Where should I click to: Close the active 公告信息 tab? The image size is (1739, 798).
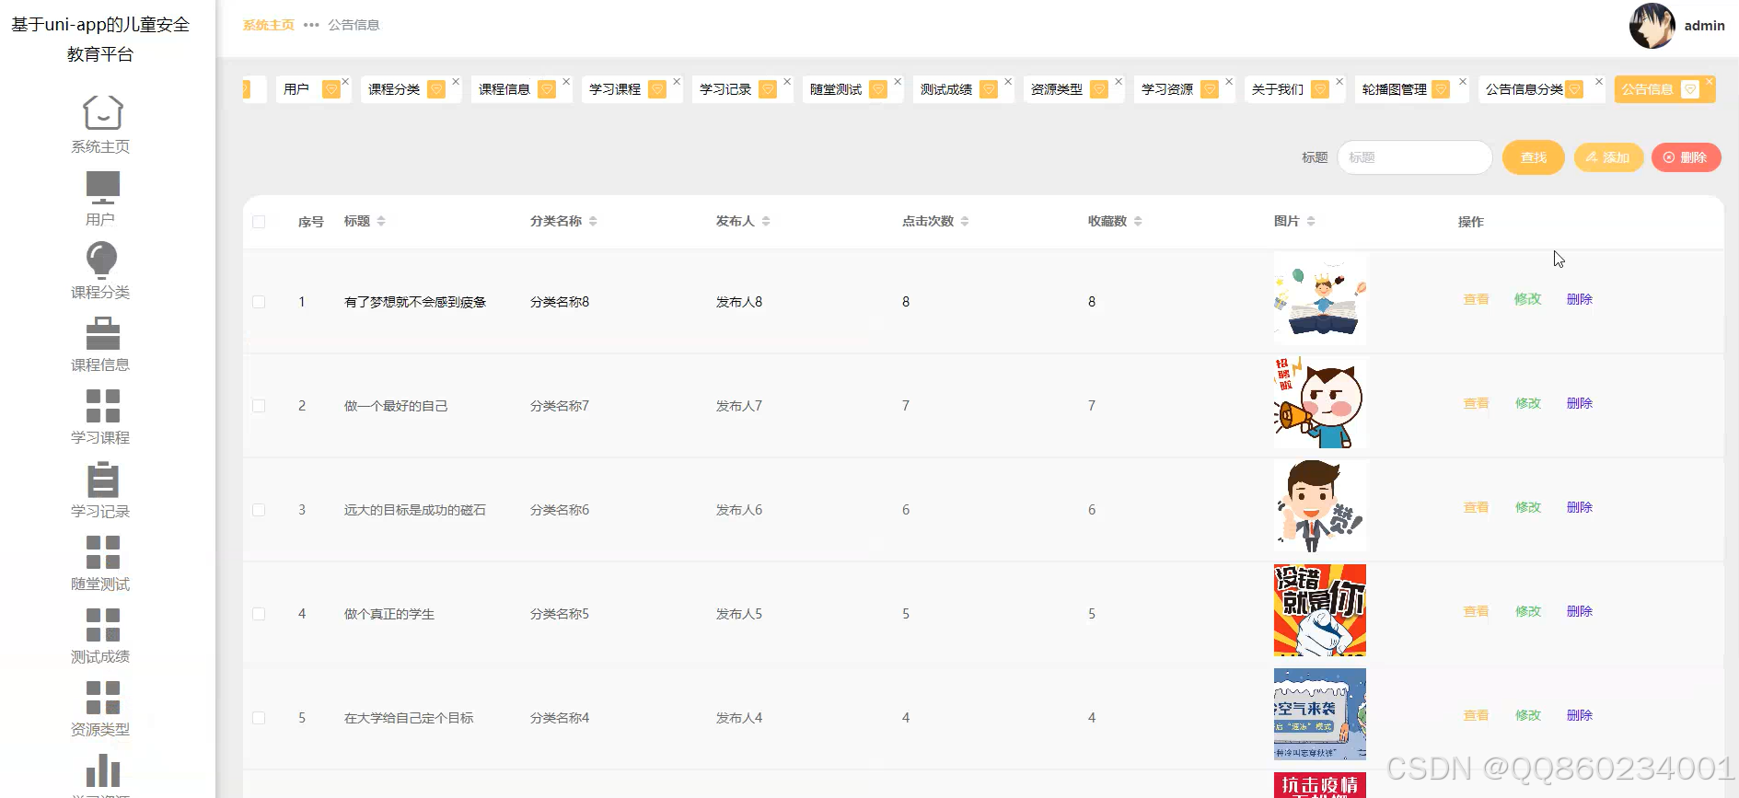click(1710, 82)
